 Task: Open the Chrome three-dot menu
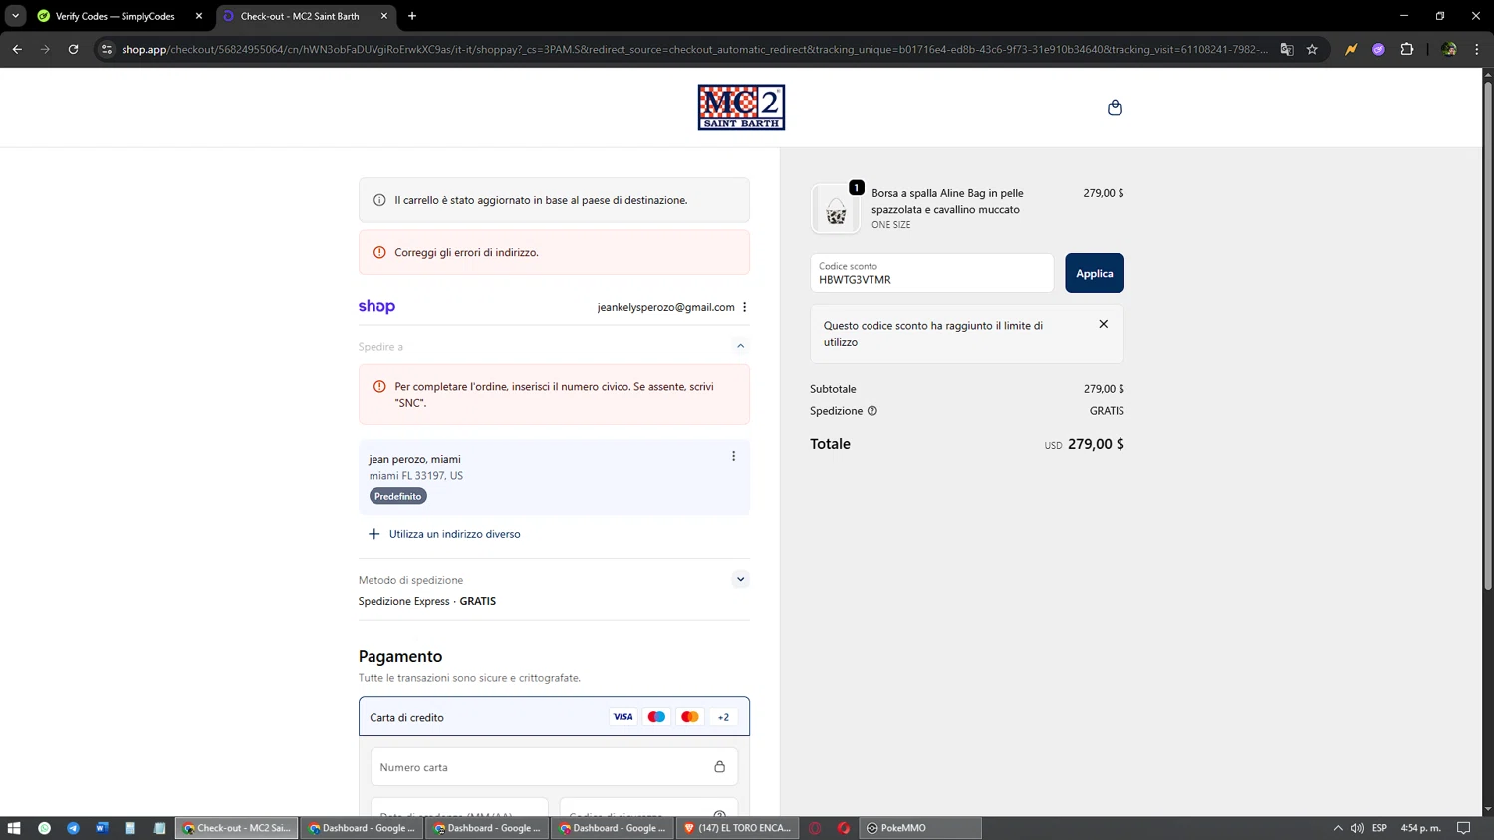1477,49
